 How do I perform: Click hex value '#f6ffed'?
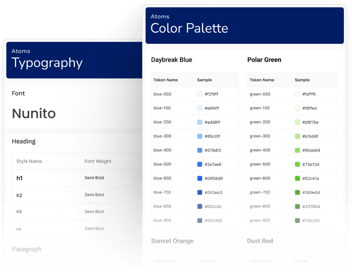(310, 108)
